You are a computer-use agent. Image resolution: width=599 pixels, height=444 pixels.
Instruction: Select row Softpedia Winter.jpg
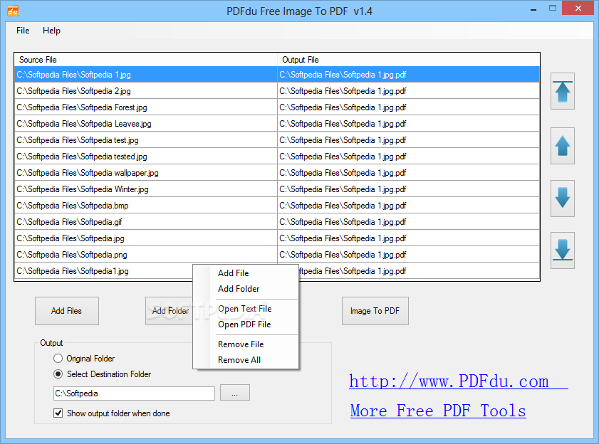coord(146,189)
